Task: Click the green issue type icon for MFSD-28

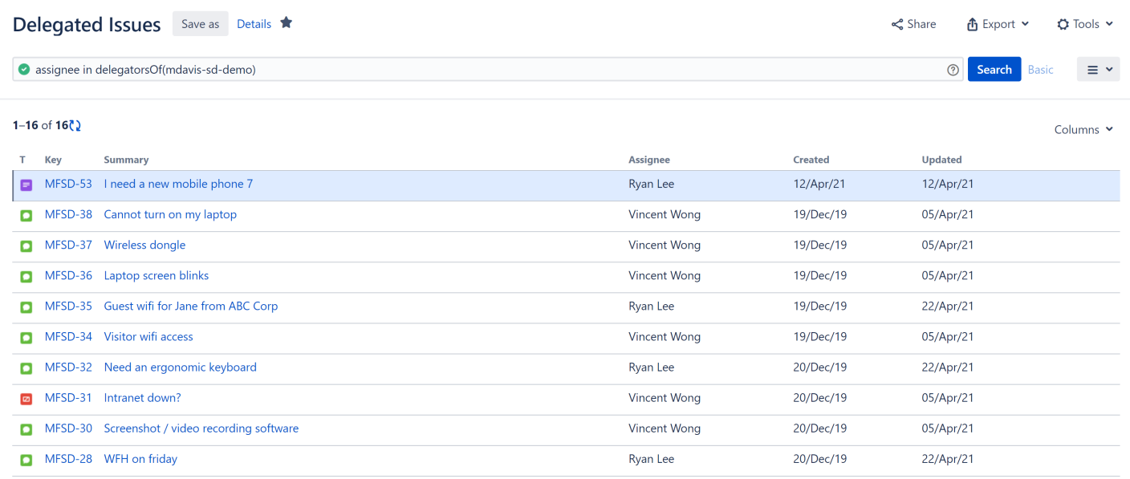Action: pyautogui.click(x=26, y=460)
